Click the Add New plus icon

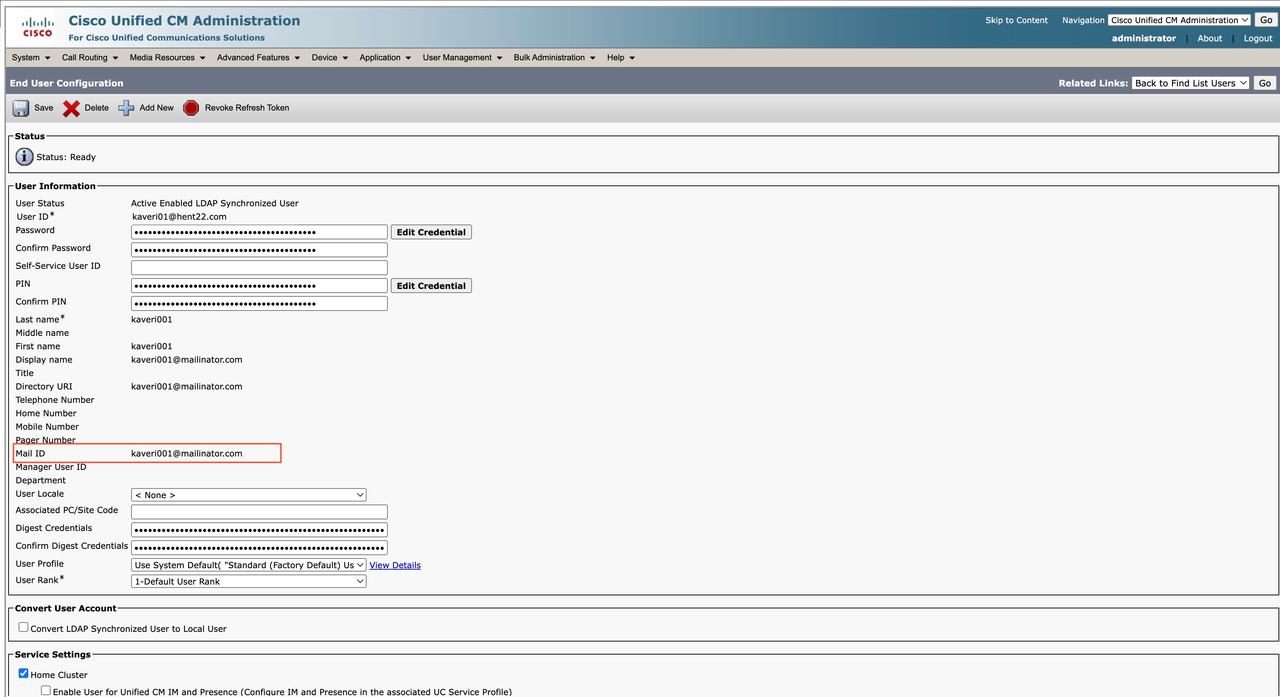[126, 108]
